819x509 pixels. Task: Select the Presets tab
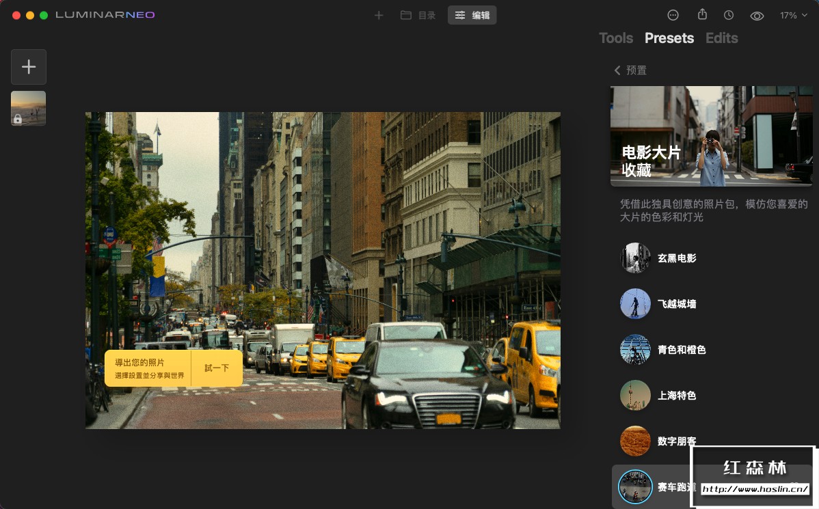click(x=669, y=38)
